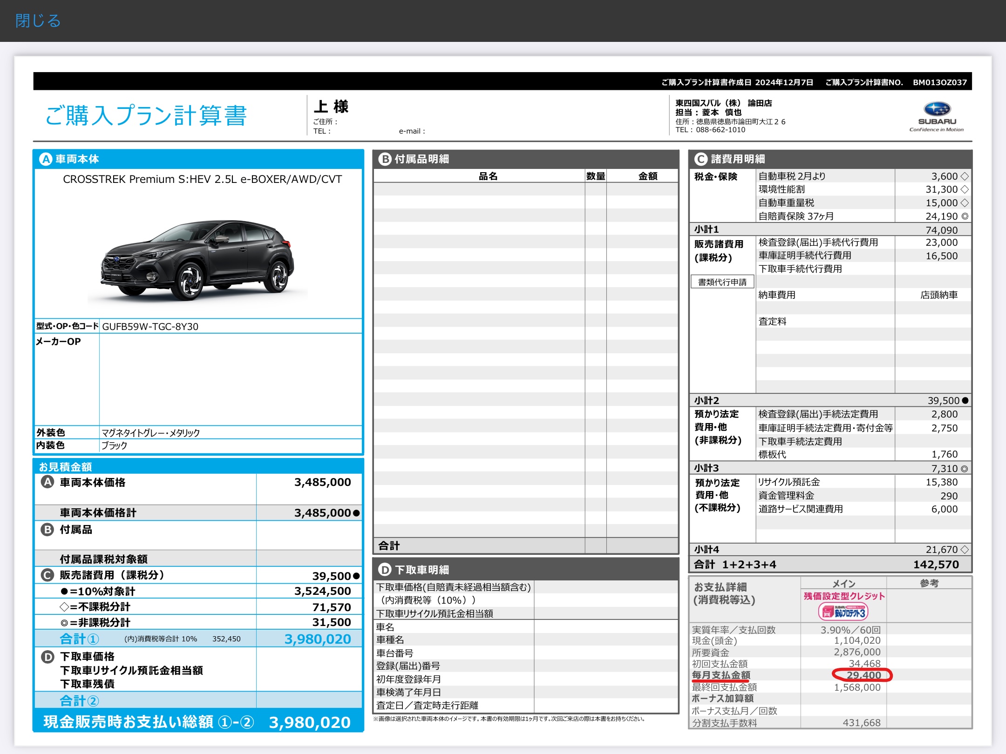Viewport: 1006px width, 754px height.
Task: Click the 品名 column header in accessories table
Action: coord(488,176)
